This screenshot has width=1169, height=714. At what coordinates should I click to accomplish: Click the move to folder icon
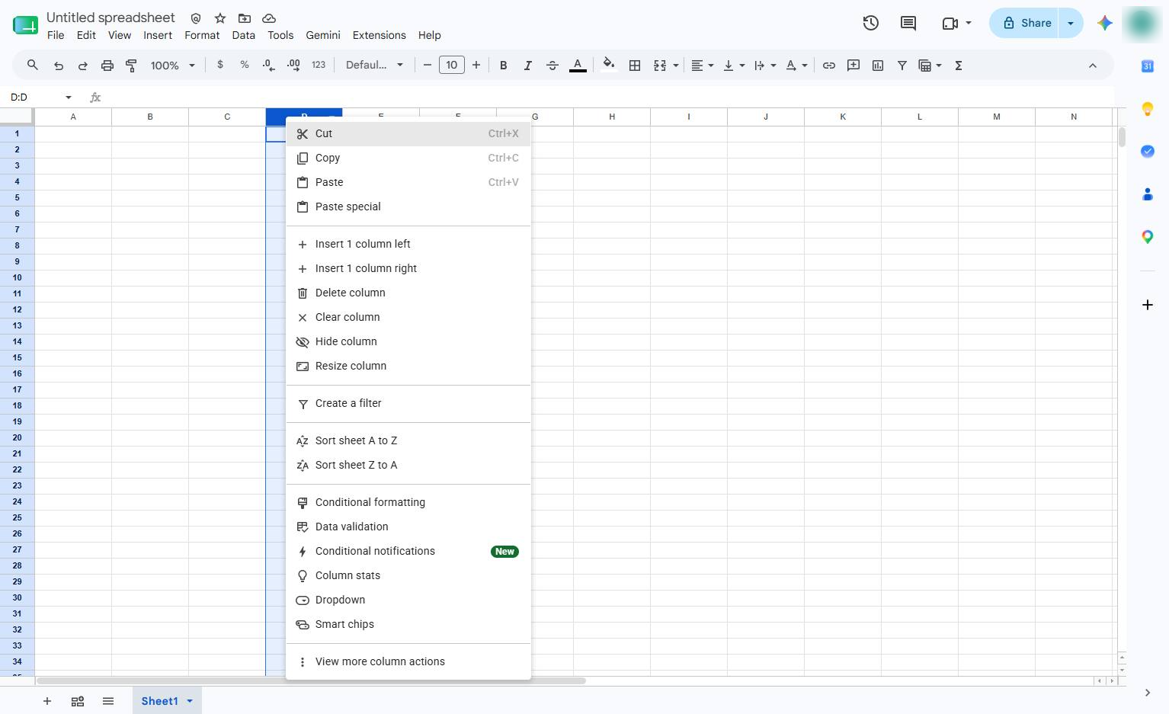[x=244, y=18]
